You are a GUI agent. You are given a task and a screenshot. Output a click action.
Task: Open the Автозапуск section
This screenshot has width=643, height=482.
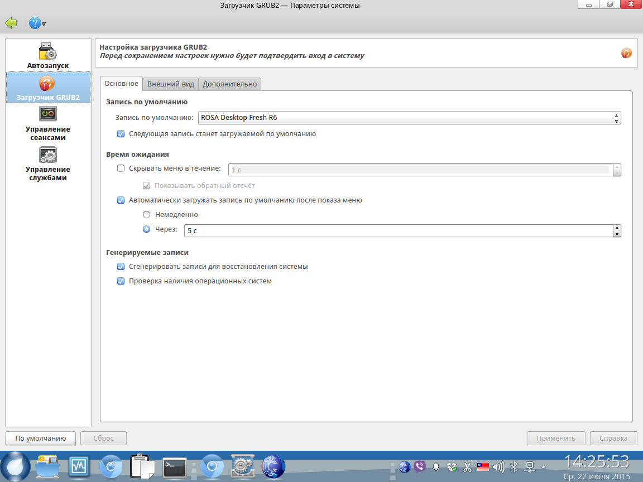pyautogui.click(x=48, y=56)
